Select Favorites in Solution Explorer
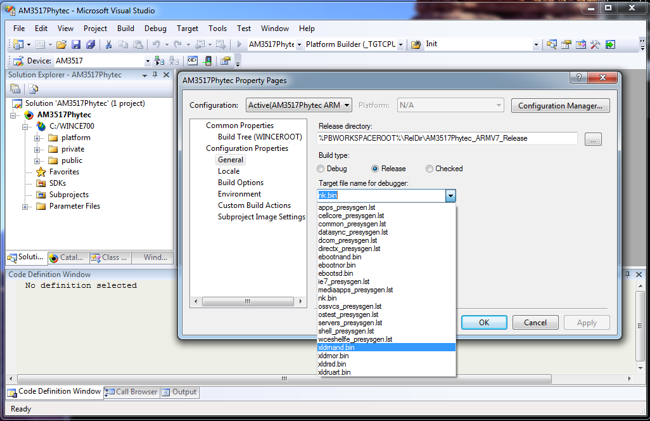The width and height of the screenshot is (650, 421). [64, 172]
